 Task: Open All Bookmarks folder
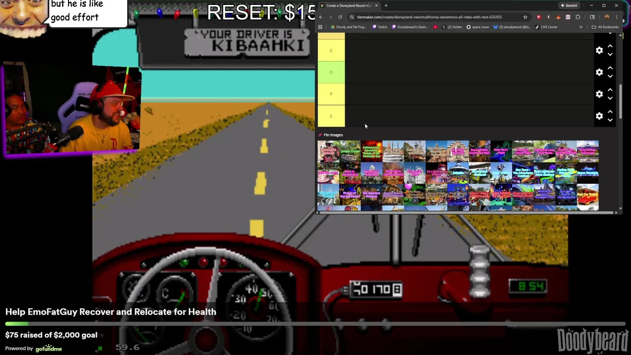tap(605, 27)
